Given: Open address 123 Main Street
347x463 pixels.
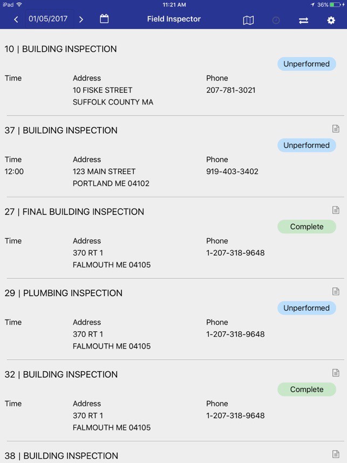Looking at the screenshot, I should pyautogui.click(x=104, y=171).
